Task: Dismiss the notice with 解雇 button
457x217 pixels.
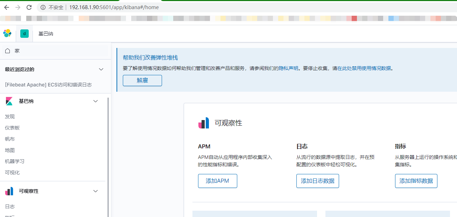Action: (x=142, y=80)
